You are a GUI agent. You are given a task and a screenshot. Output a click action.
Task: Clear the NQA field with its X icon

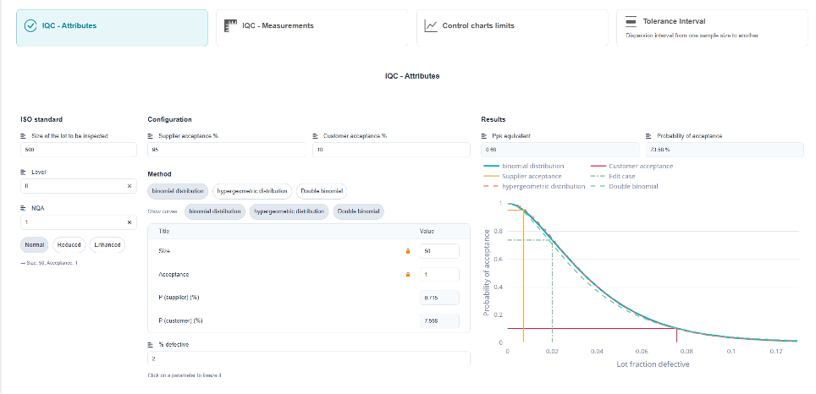coord(130,222)
